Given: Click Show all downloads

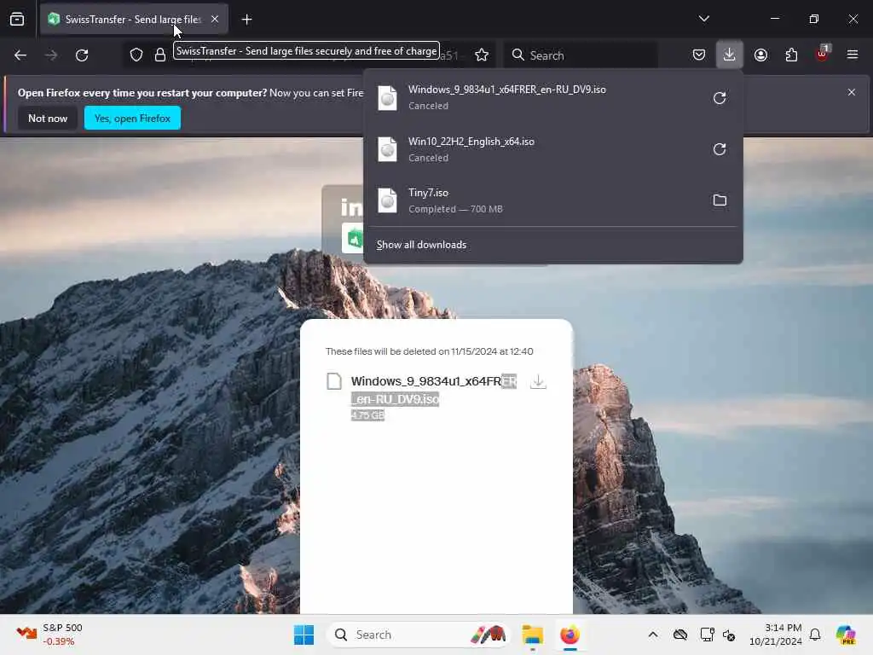Looking at the screenshot, I should click(x=421, y=245).
